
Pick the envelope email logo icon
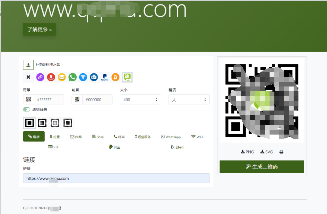(x=62, y=77)
